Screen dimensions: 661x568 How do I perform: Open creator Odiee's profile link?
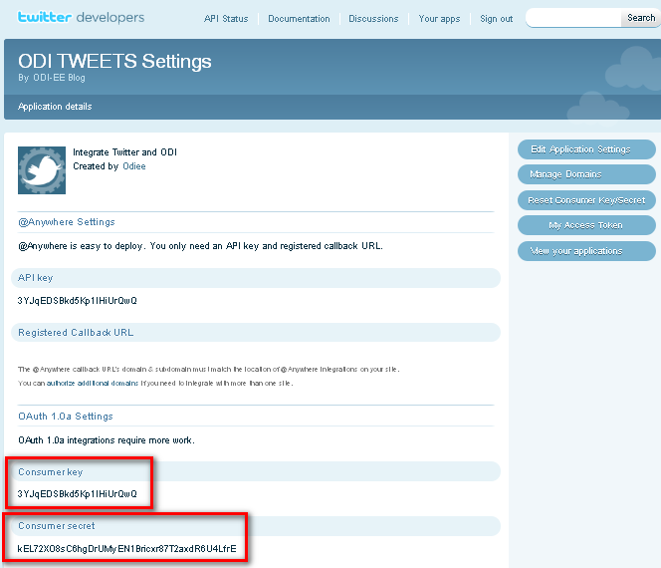134,166
